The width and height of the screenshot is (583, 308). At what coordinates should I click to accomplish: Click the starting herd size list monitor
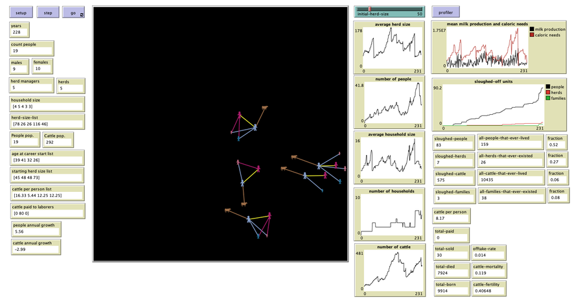pyautogui.click(x=47, y=175)
